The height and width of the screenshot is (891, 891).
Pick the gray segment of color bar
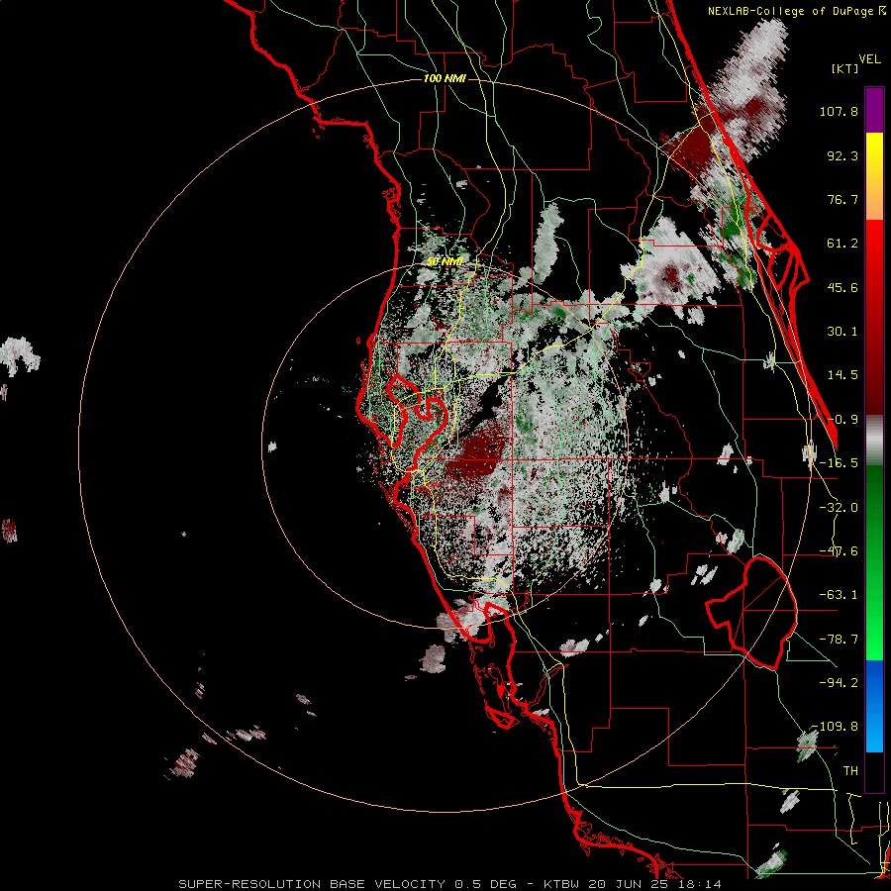874,441
